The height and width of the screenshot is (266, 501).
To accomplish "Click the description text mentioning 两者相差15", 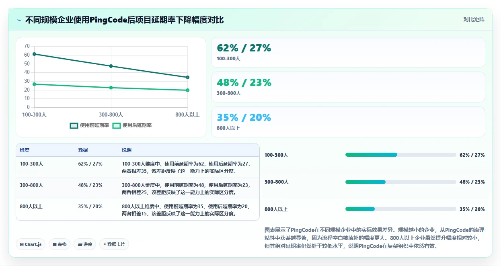I will pos(186,210).
